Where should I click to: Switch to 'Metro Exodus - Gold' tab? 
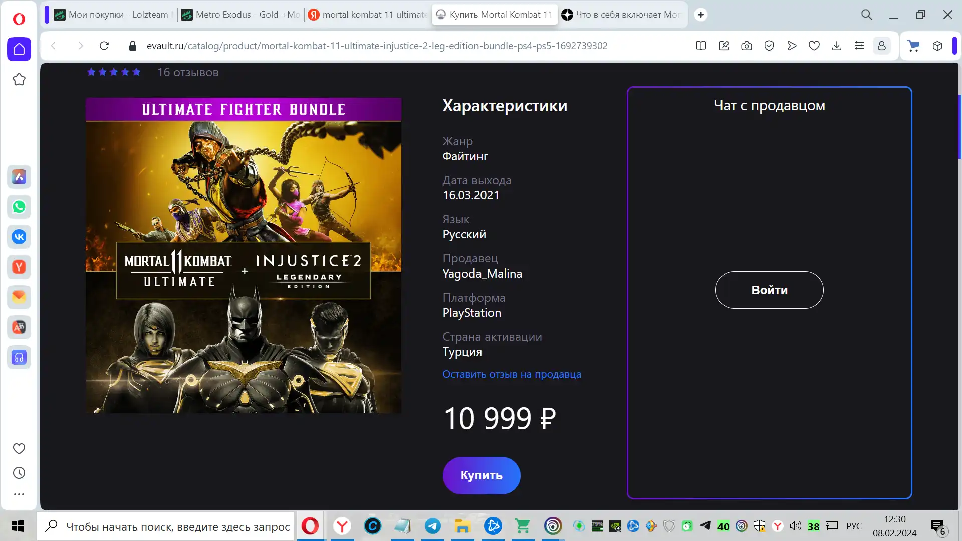coord(241,15)
